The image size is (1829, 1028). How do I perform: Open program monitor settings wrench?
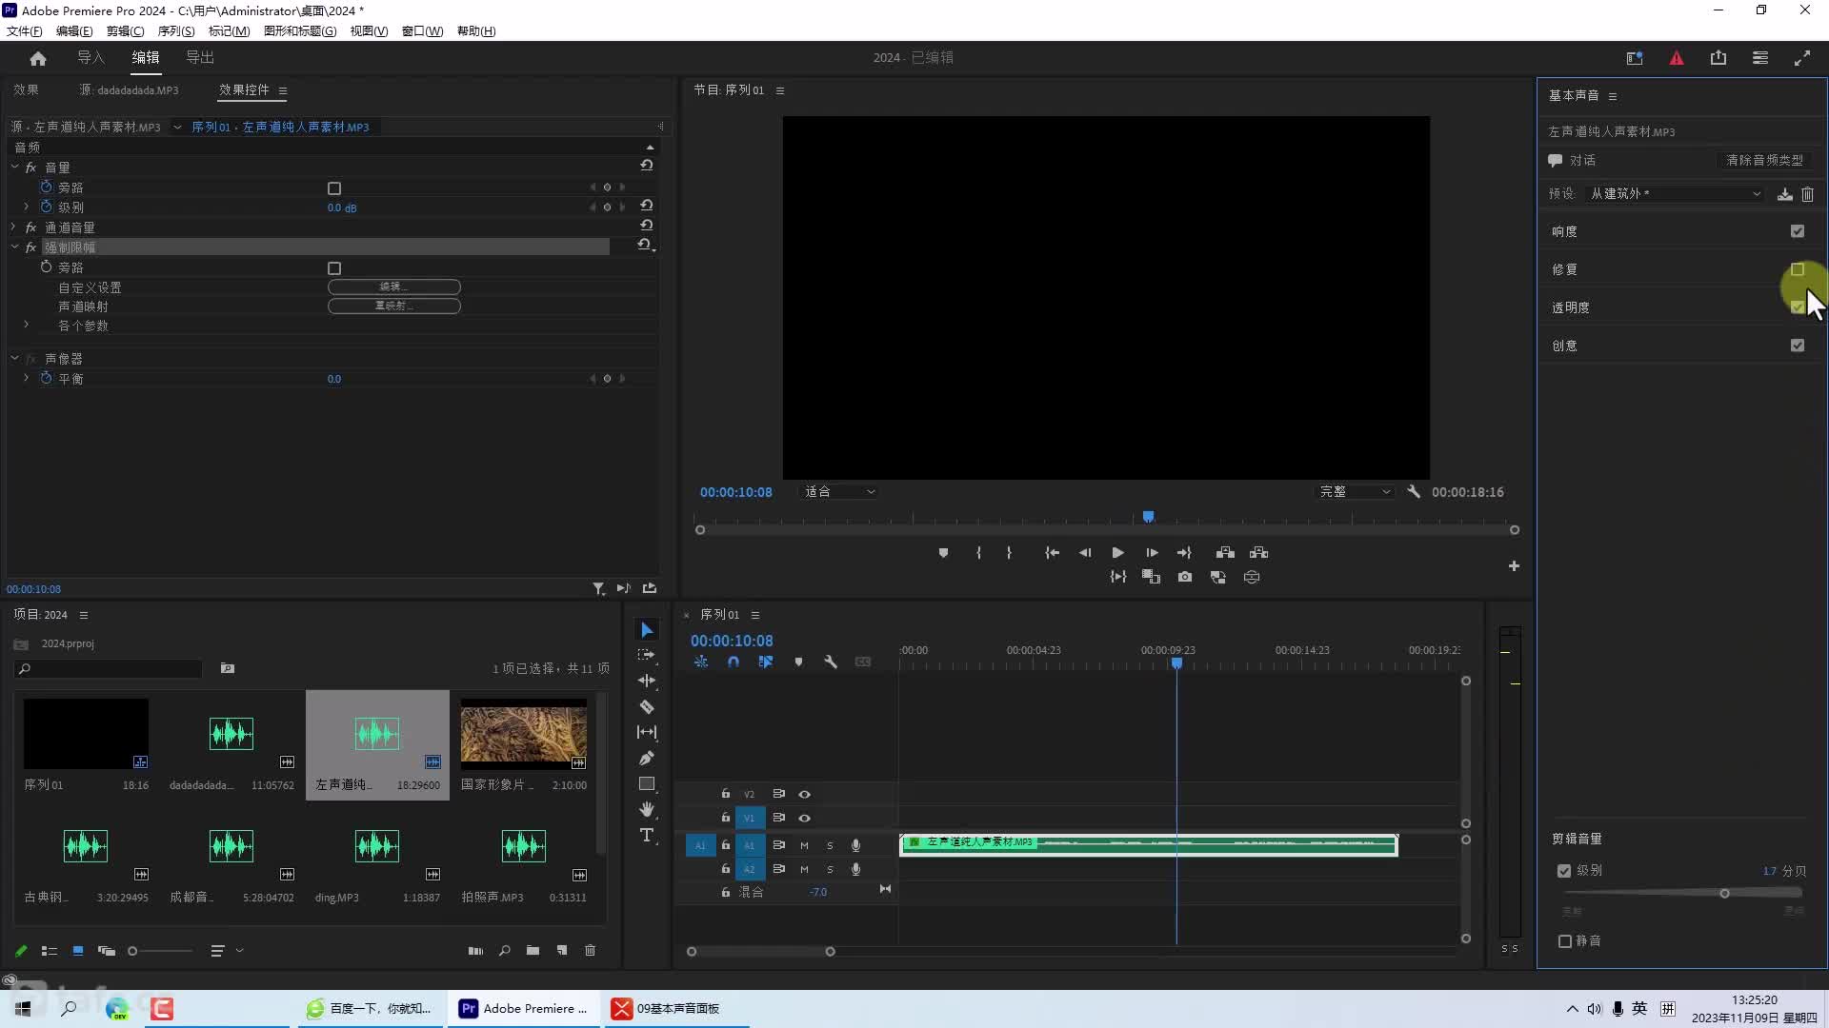pos(1414,492)
